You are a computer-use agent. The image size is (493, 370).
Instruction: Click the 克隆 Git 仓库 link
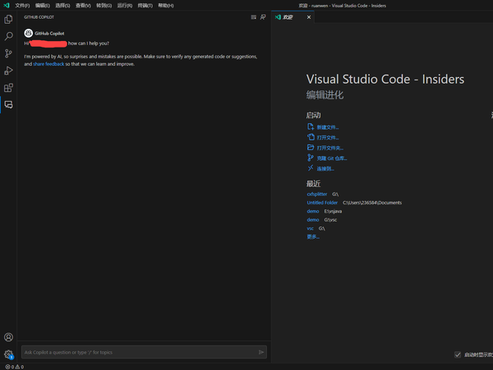332,158
